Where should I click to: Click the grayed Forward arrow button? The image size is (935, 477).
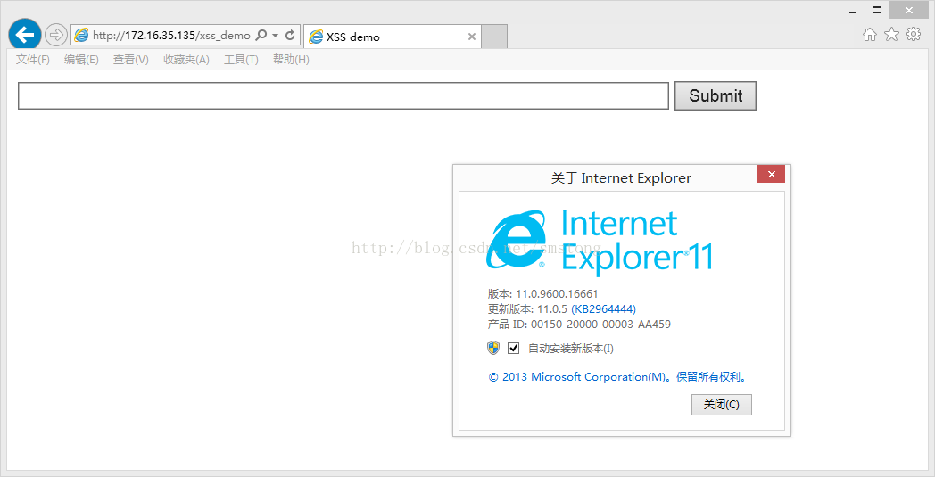(x=56, y=35)
